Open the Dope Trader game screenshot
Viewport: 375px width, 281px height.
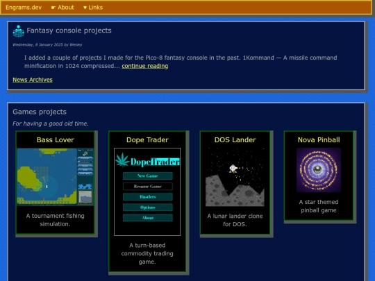click(x=147, y=192)
